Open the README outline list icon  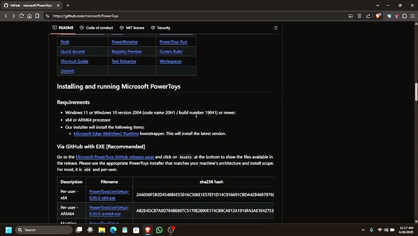coord(275,28)
